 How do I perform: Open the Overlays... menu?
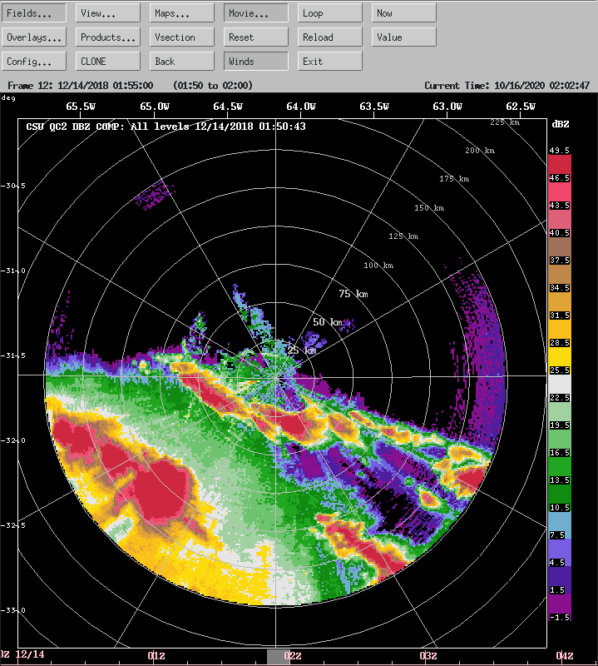point(34,37)
